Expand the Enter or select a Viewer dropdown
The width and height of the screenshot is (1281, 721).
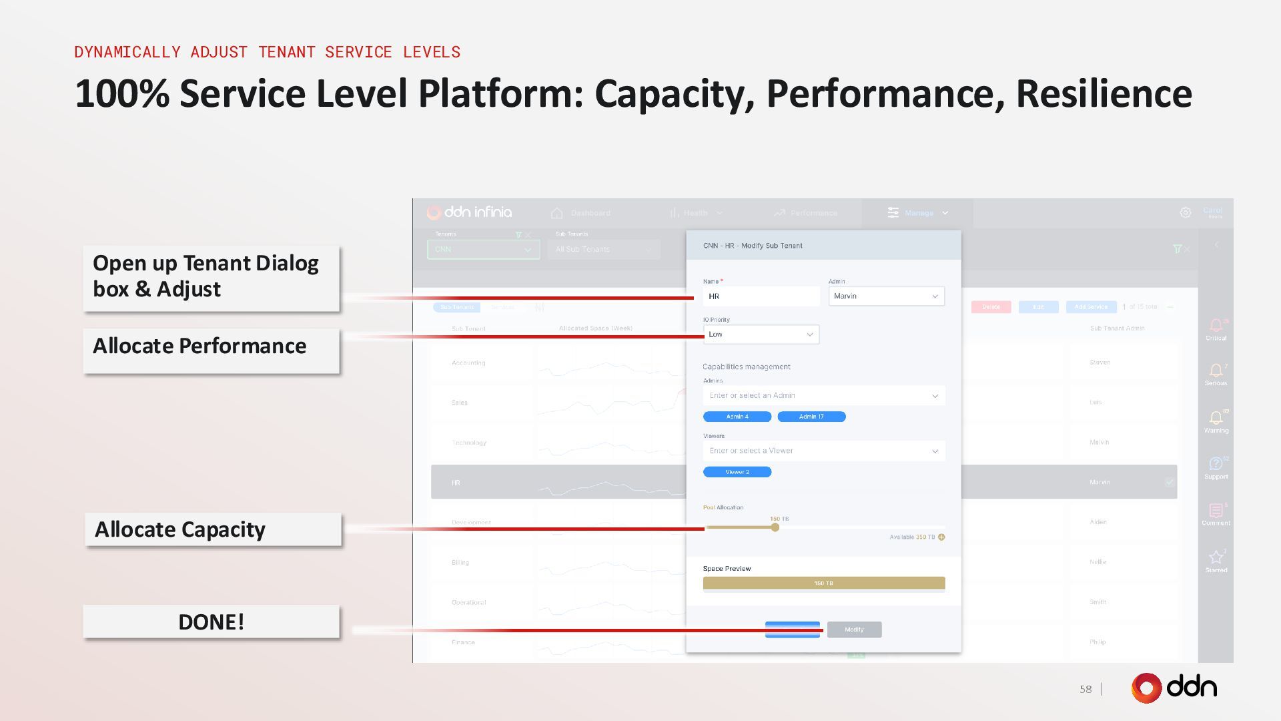click(823, 451)
